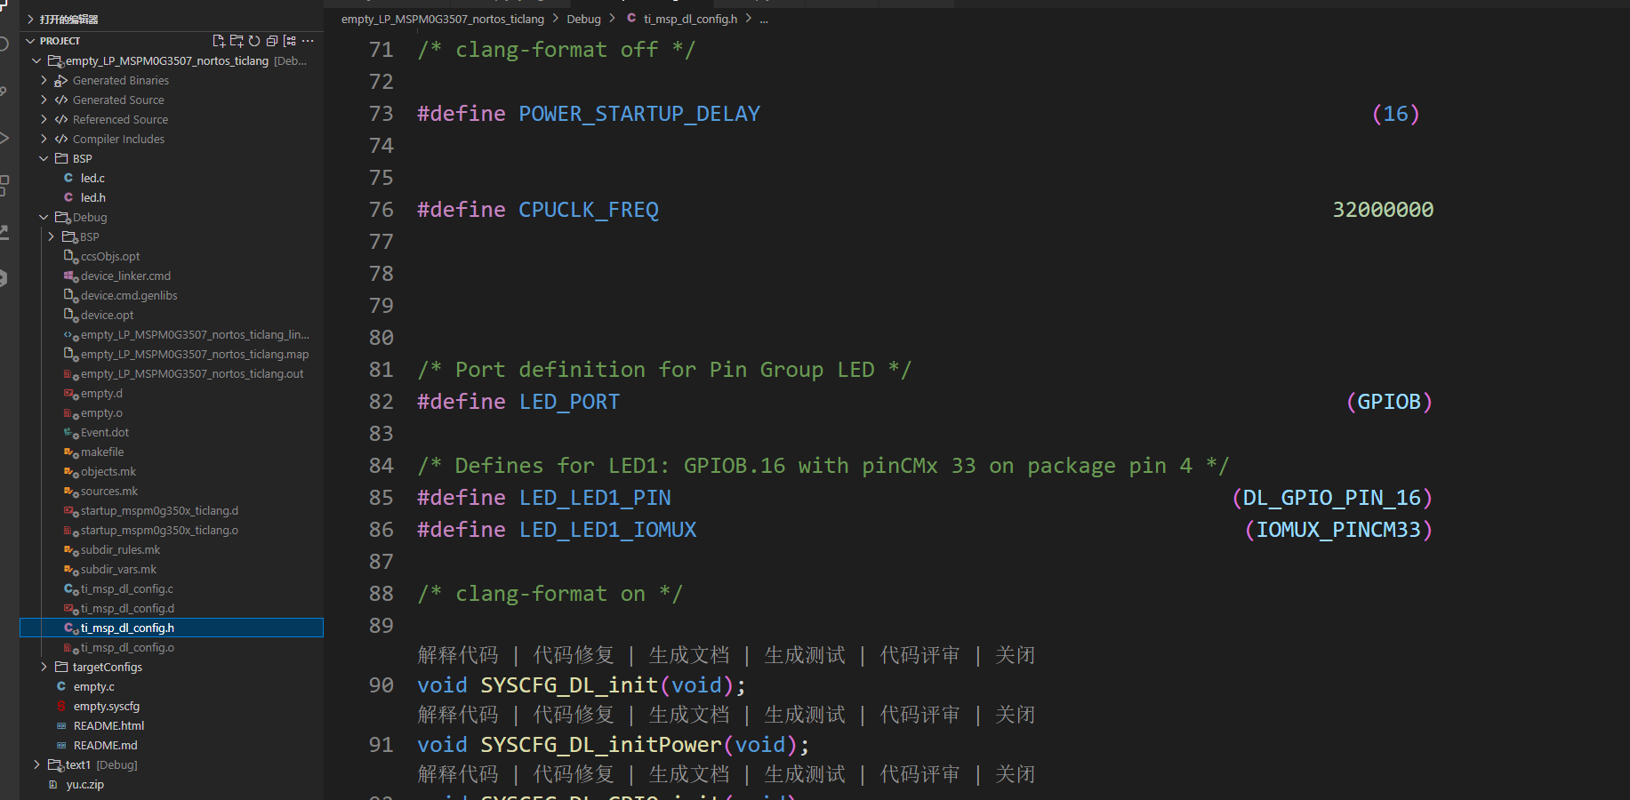Open more actions menu in PROJECT panel

pyautogui.click(x=308, y=41)
